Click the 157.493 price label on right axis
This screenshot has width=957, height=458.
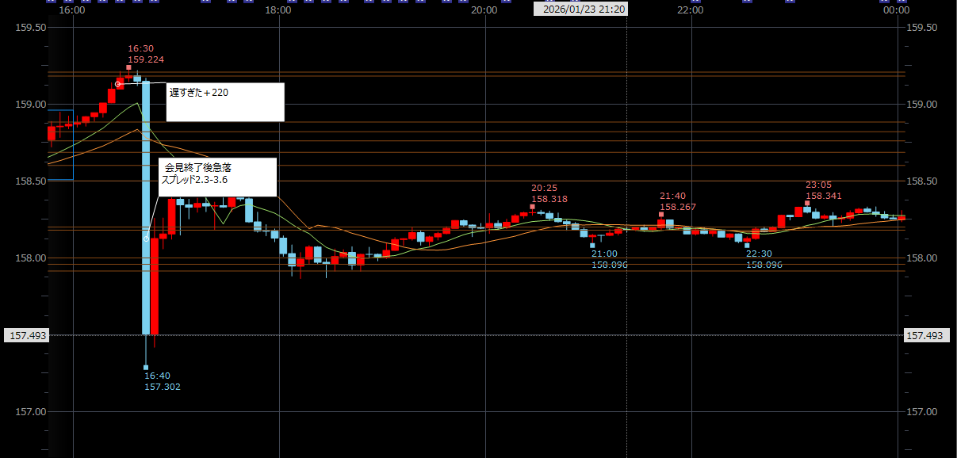pyautogui.click(x=925, y=336)
